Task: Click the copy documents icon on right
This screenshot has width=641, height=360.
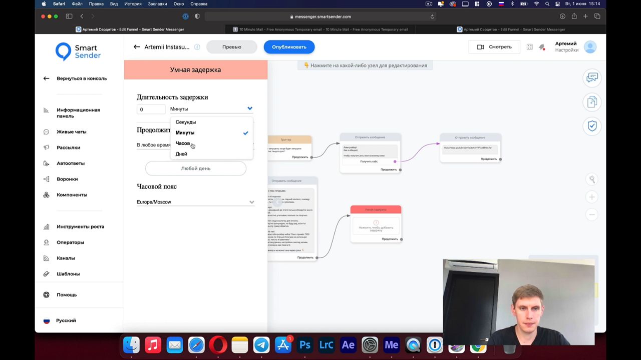Action: point(592,102)
